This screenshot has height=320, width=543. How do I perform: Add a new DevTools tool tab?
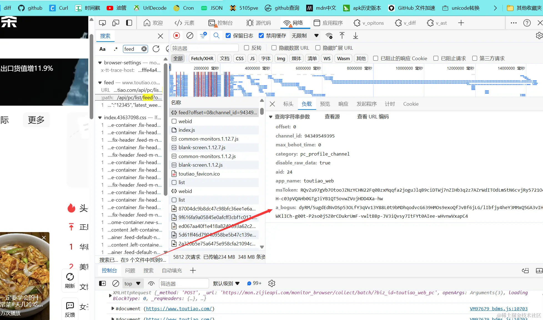click(x=461, y=23)
